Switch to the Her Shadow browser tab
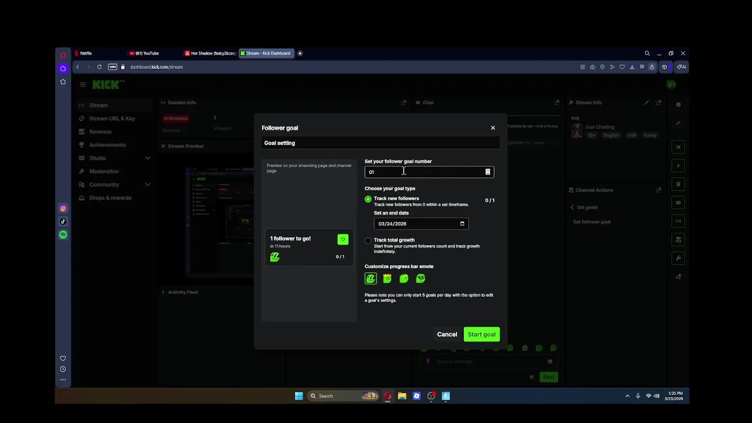 (210, 53)
